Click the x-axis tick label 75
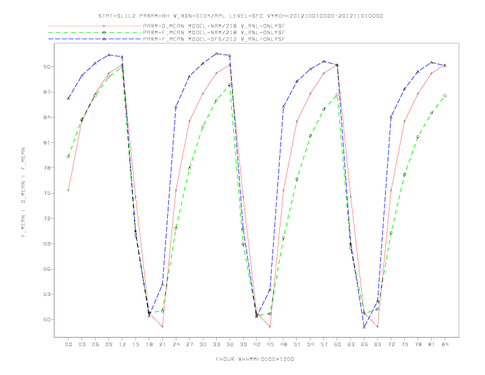Viewport: 485px width, 375px height. [x=405, y=344]
